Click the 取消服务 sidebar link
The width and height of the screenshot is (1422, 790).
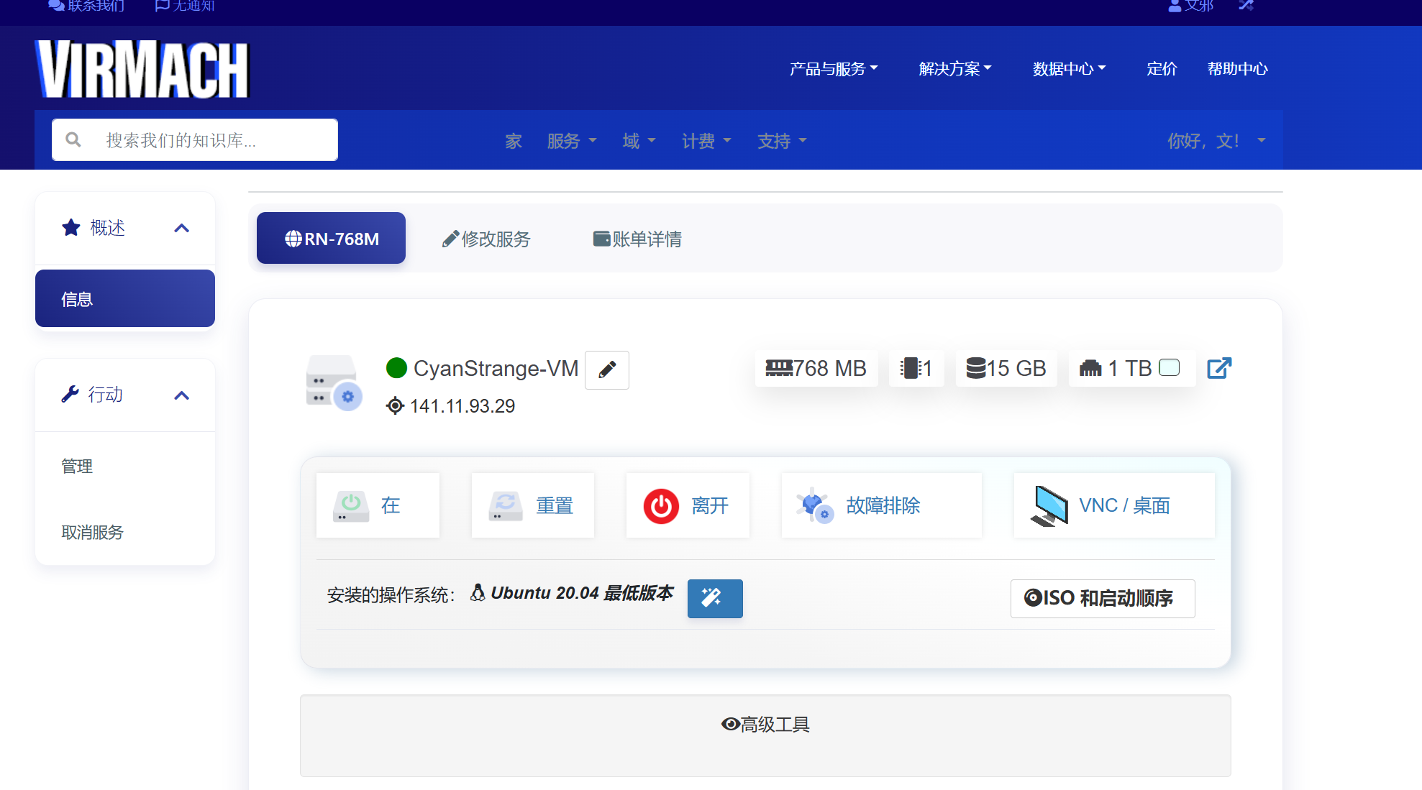(92, 533)
